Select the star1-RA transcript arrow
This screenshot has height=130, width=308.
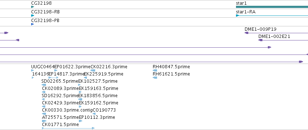(272, 16)
